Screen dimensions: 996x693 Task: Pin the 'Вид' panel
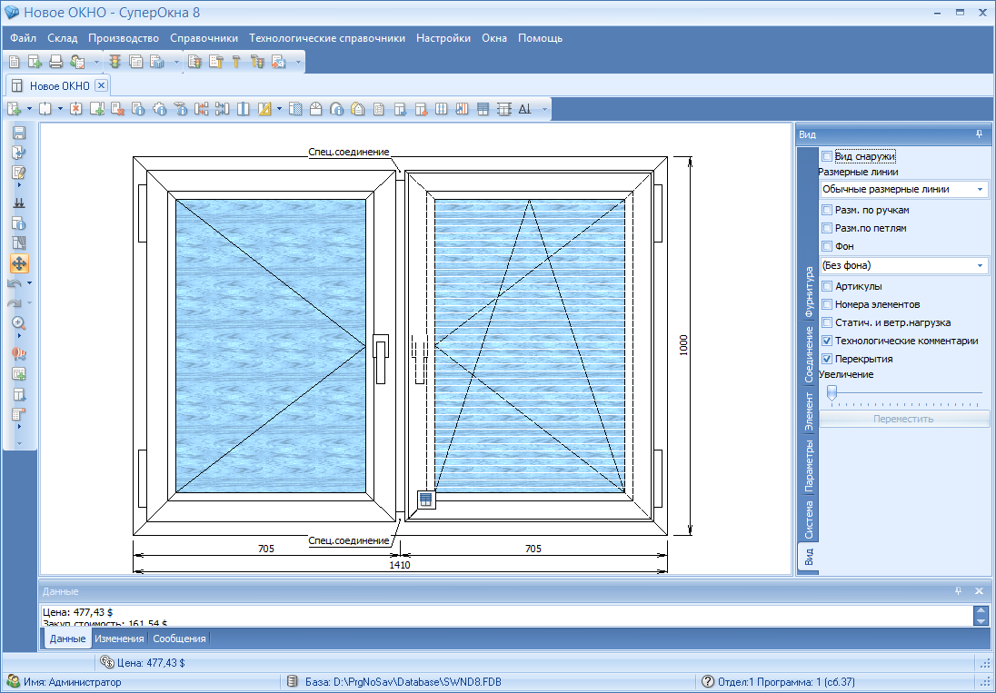click(979, 134)
